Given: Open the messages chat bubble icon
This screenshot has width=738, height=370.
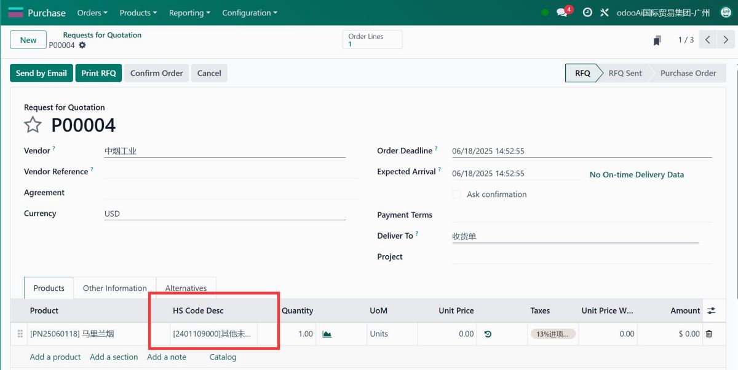Looking at the screenshot, I should point(562,12).
